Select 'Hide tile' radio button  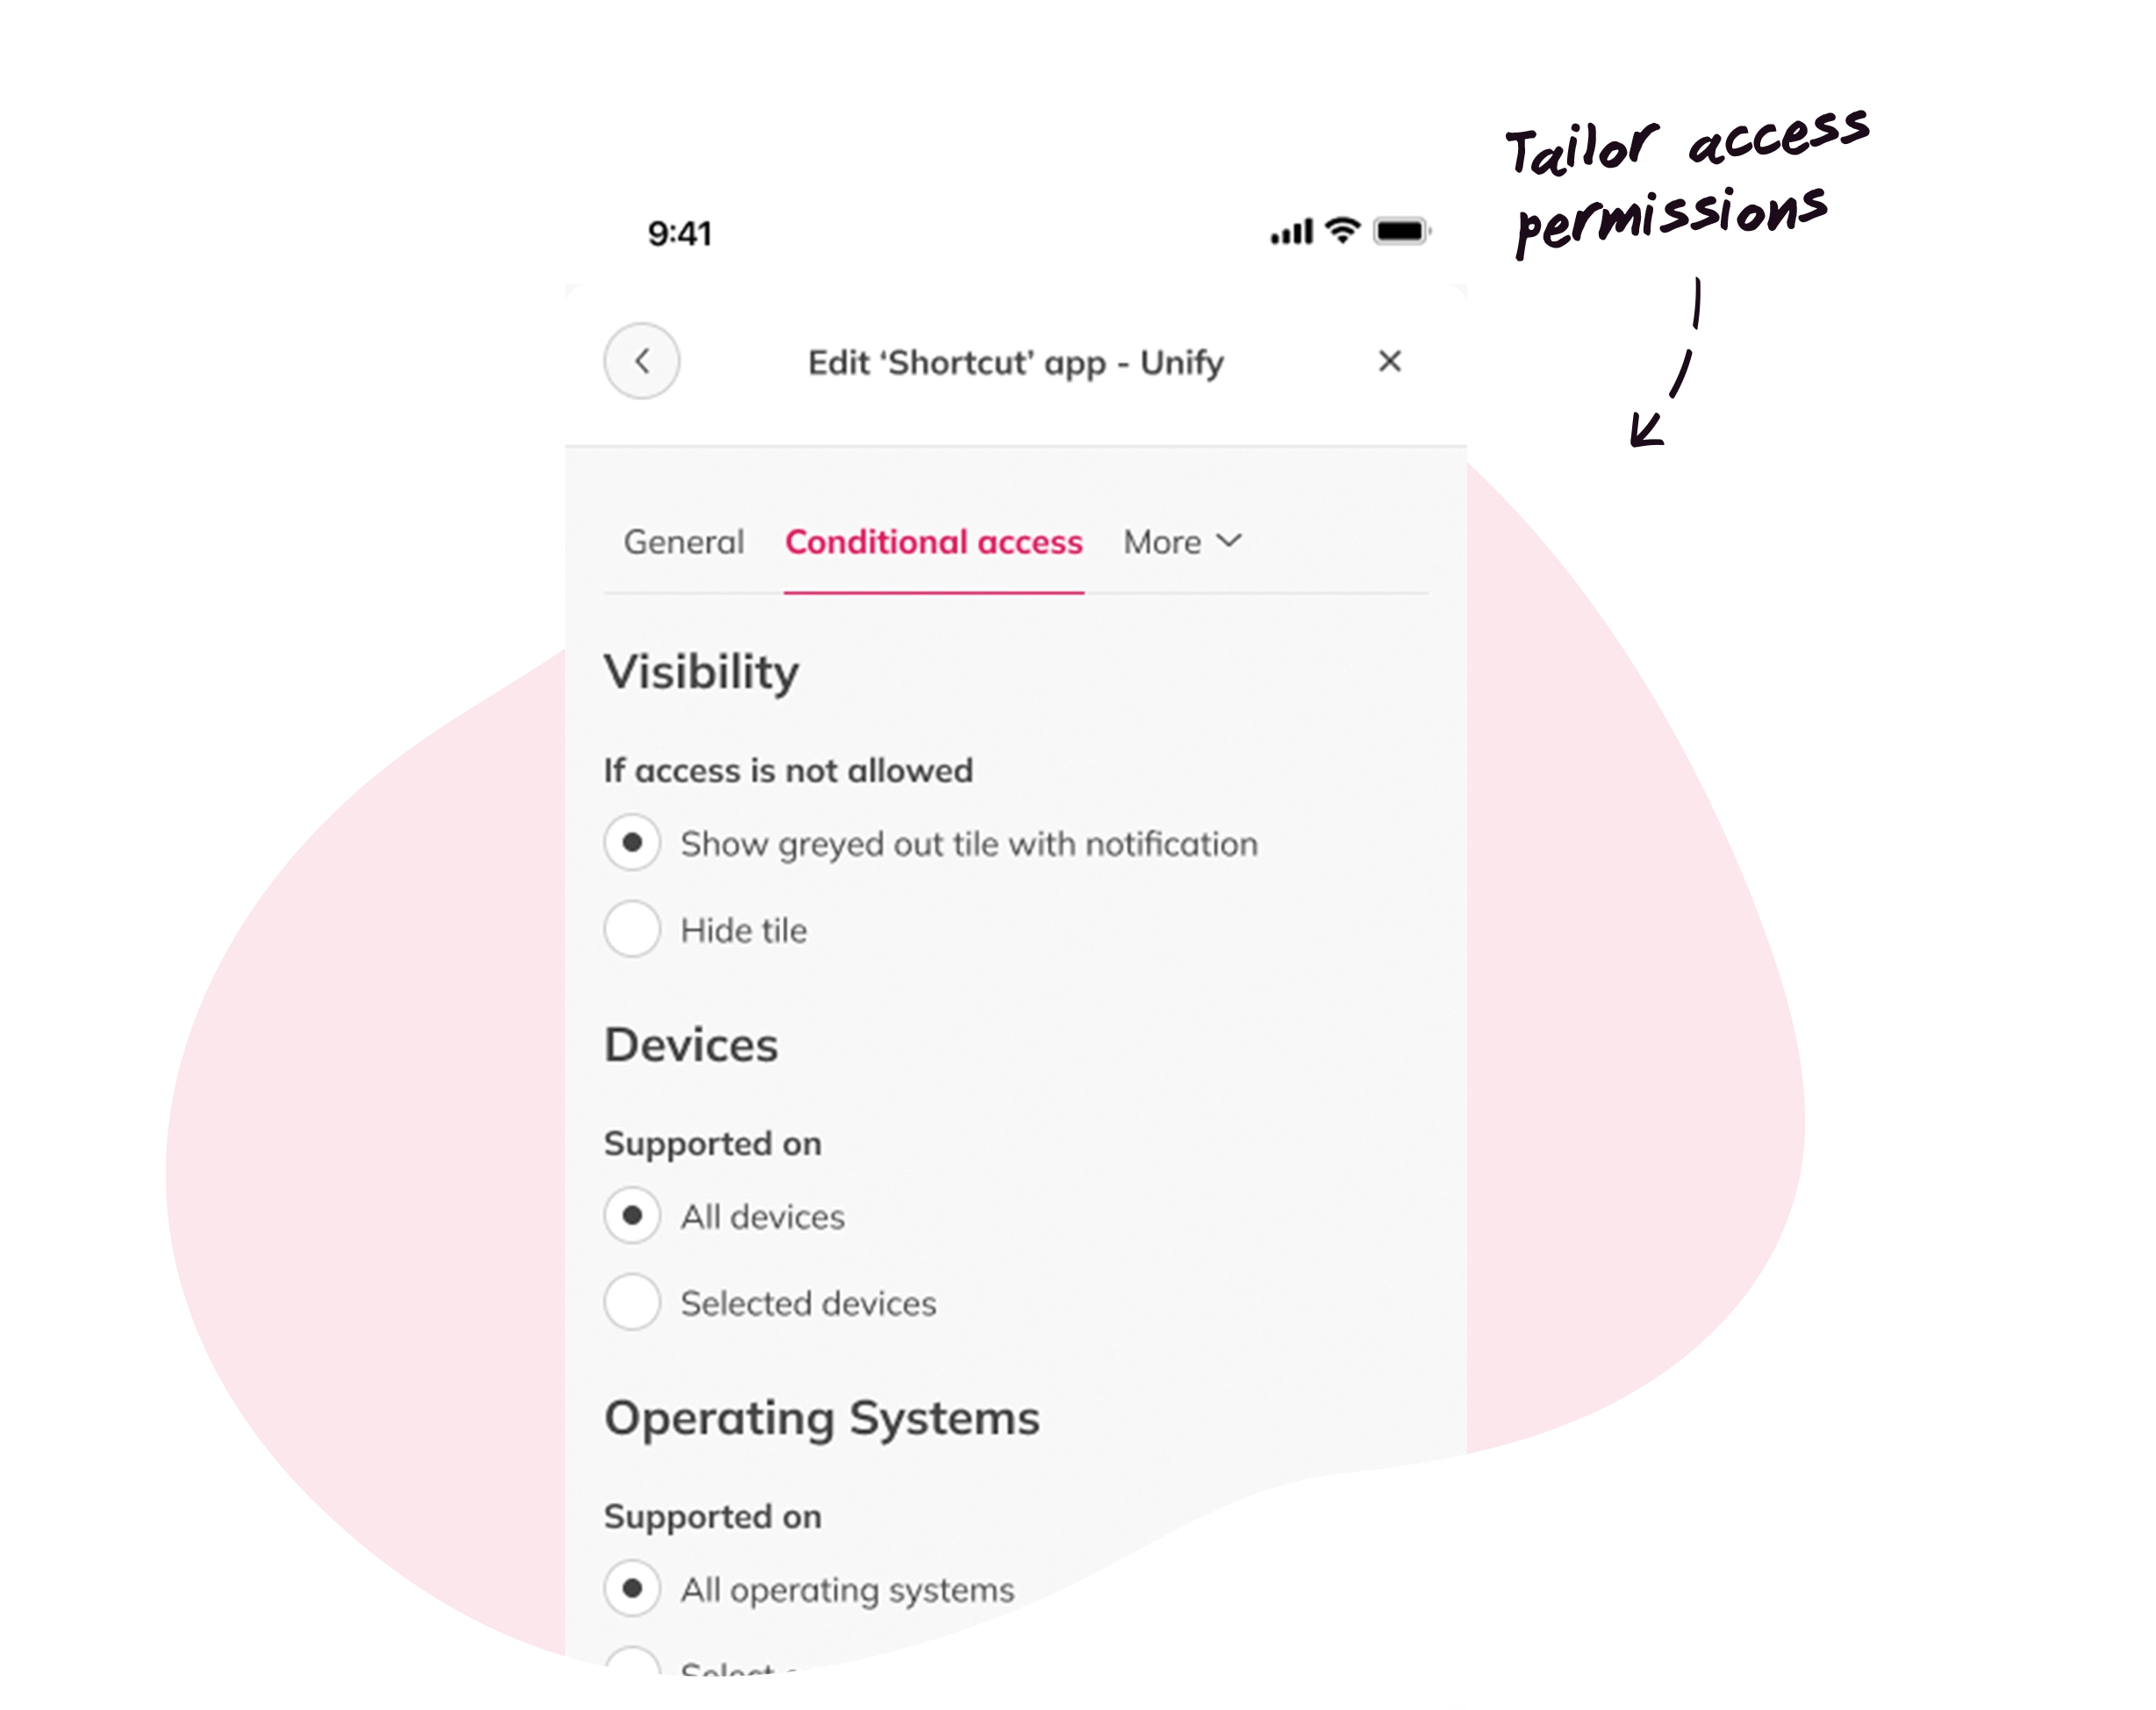632,930
